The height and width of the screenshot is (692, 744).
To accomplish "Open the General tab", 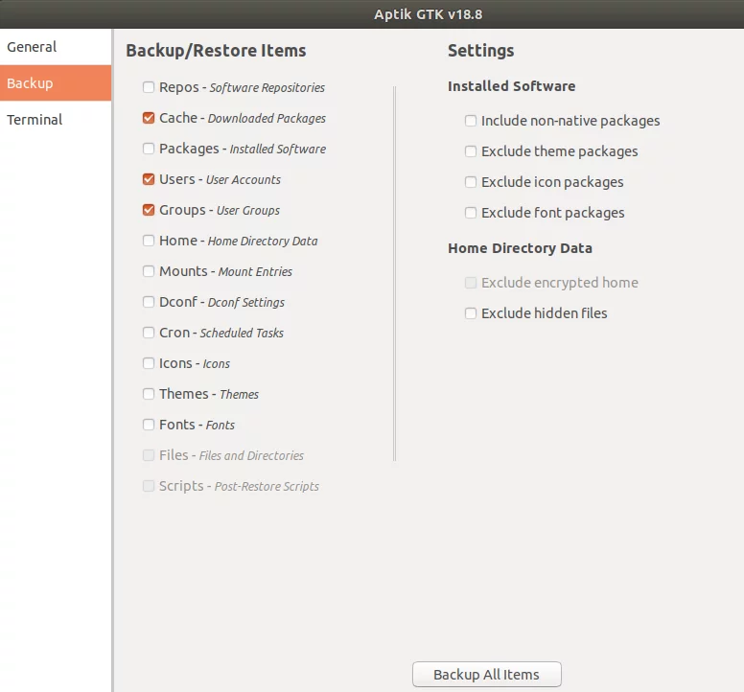I will coord(56,47).
